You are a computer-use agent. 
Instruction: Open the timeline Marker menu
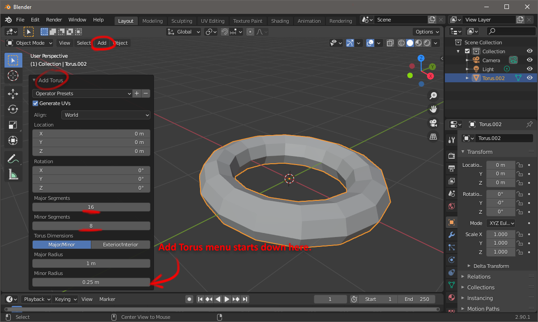tap(107, 299)
